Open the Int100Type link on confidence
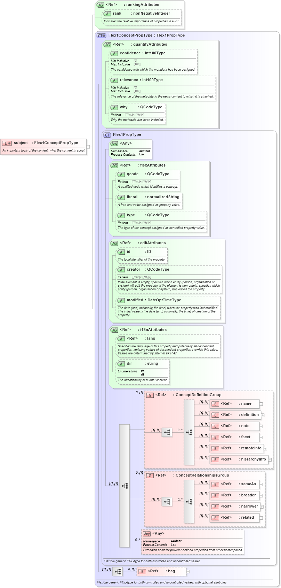This screenshot has width=281, height=588. pyautogui.click(x=155, y=53)
